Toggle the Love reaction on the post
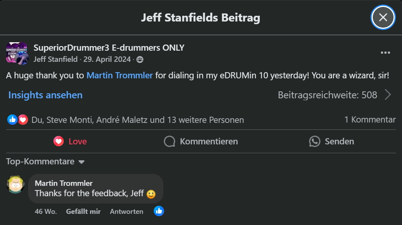 (70, 141)
